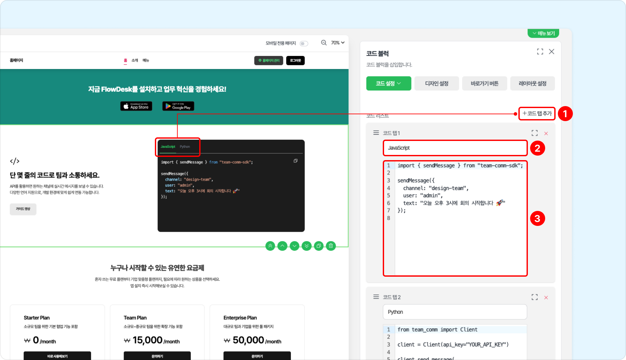The height and width of the screenshot is (360, 626).
Task: Remove 코드 탭2 with red X
Action: [546, 298]
